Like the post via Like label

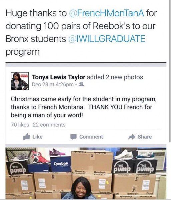(37, 137)
